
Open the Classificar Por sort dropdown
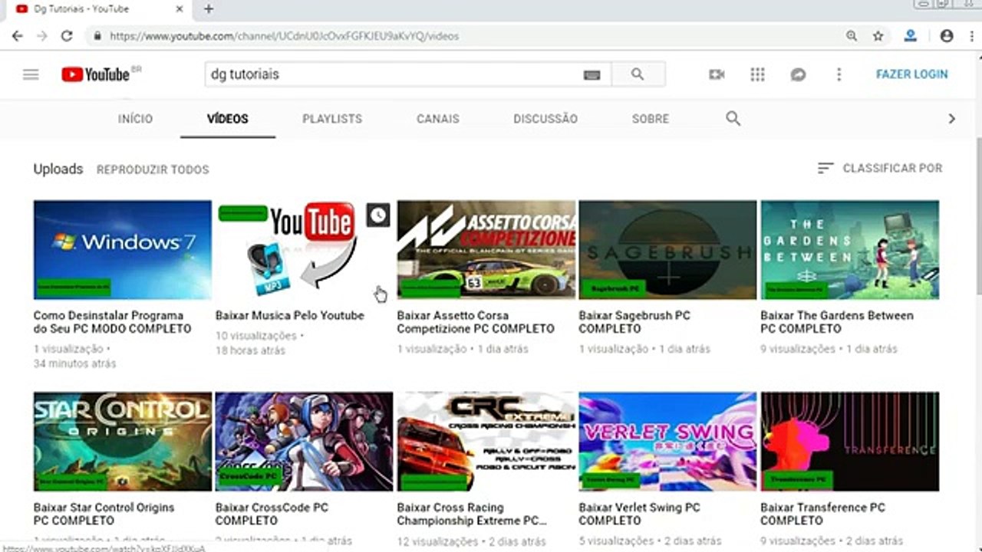[x=880, y=168]
